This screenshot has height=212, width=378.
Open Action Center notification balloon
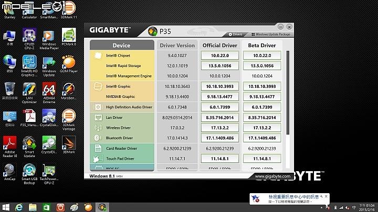pyautogui.click(x=289, y=199)
